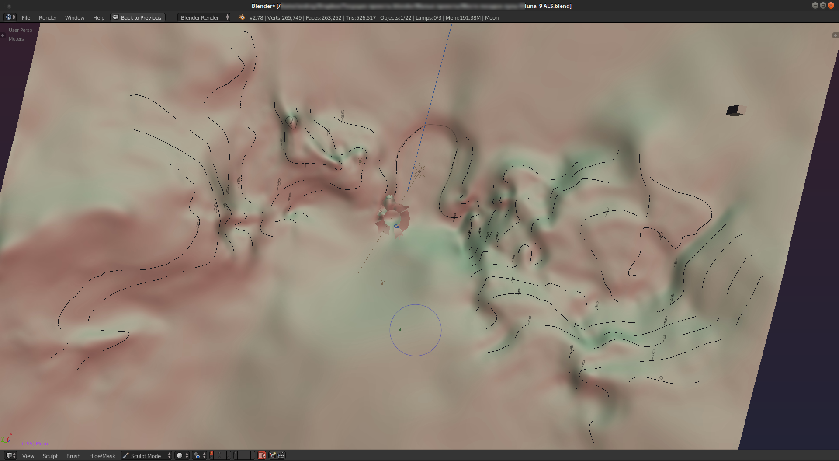Open the Blender Render engine dropdown
Screen dimensions: 839x461
(204, 17)
